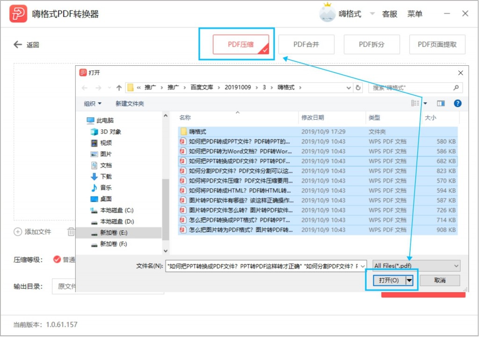
Task: Select file 怎么把图片转为PDF格式
Action: (x=318, y=230)
